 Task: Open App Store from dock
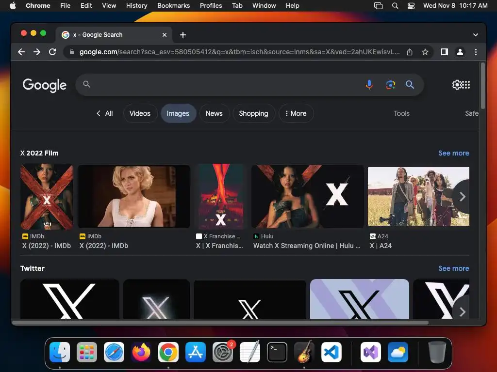tap(196, 352)
